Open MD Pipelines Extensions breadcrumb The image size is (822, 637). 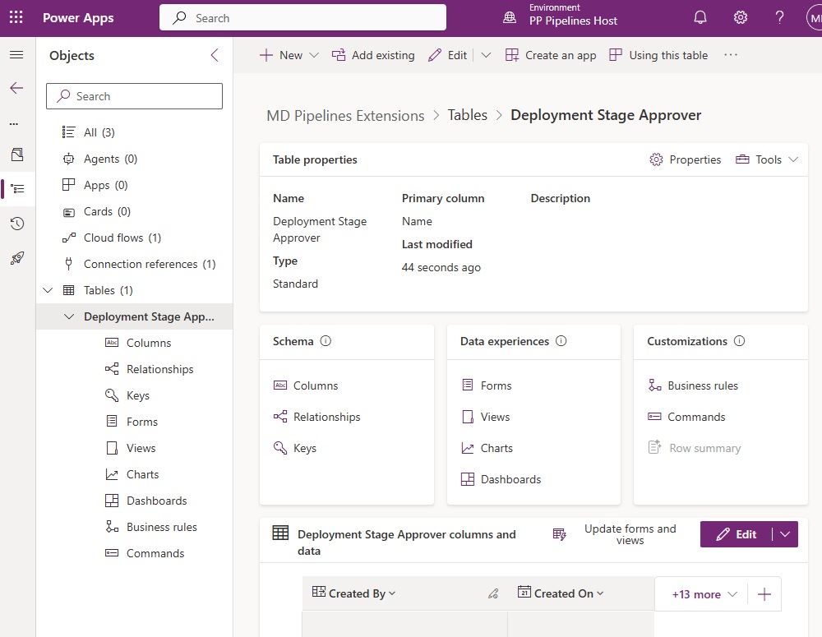tap(345, 115)
